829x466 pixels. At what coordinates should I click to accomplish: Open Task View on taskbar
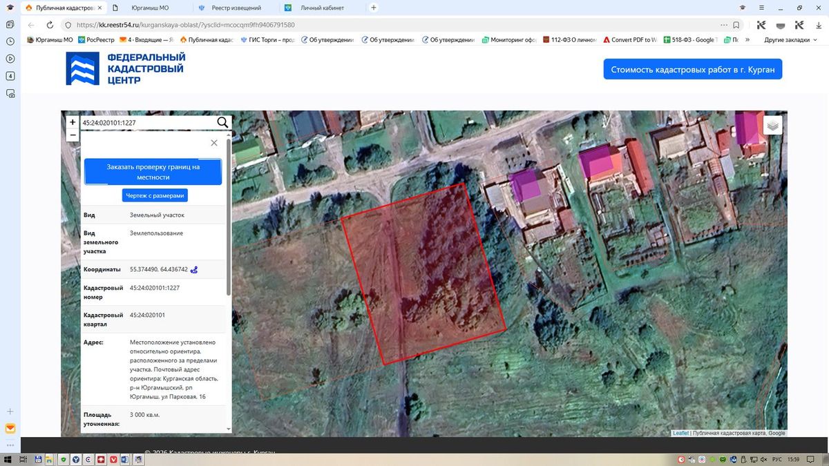tap(23, 459)
